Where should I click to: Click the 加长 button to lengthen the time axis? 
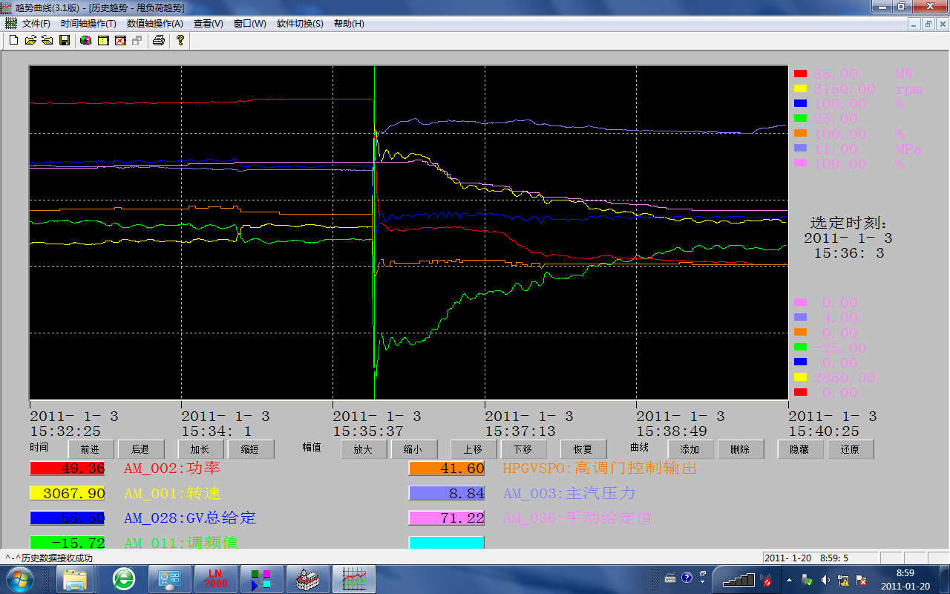[x=200, y=449]
